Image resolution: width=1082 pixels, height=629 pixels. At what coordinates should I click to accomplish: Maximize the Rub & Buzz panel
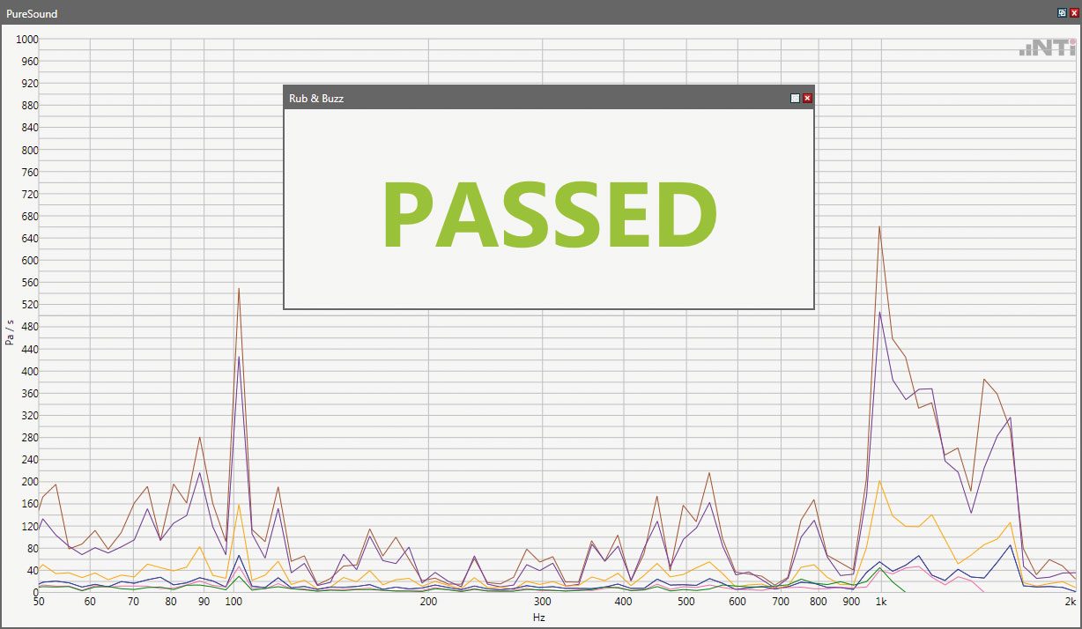click(795, 99)
